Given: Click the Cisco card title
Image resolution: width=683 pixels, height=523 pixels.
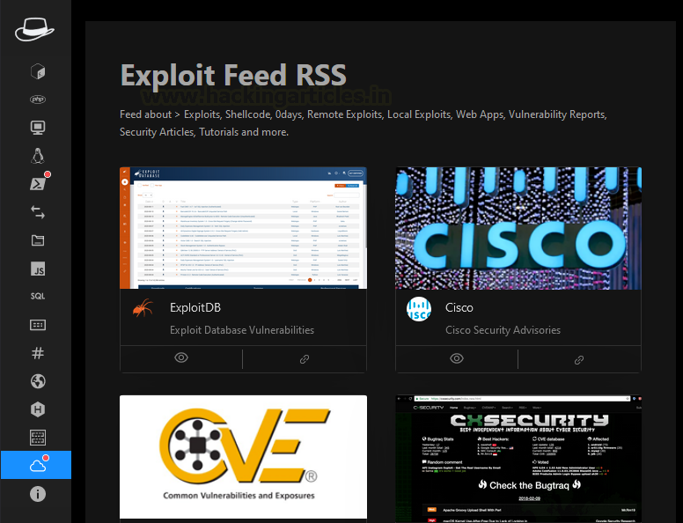Looking at the screenshot, I should [459, 307].
